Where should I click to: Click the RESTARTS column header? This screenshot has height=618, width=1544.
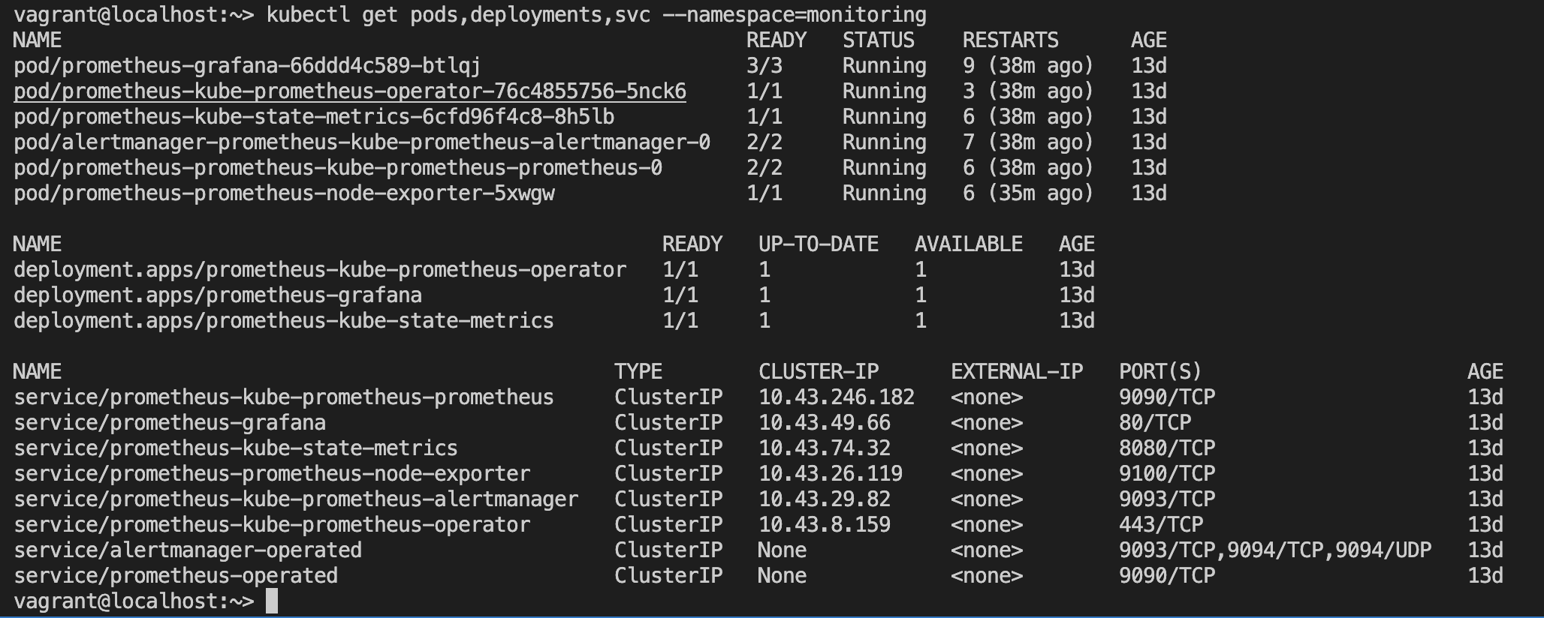tap(1011, 40)
